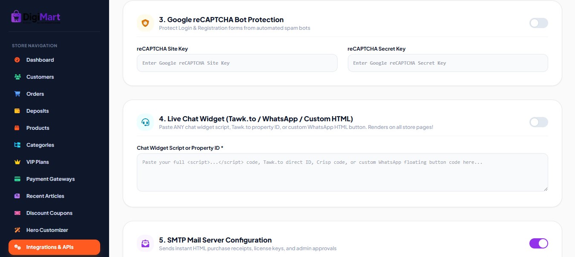
Task: Enable Google reCAPTCHA Bot Protection toggle
Action: [x=539, y=23]
